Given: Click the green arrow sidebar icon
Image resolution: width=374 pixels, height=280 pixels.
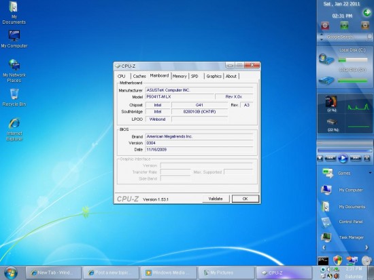Looking at the screenshot, I should tap(367, 12).
